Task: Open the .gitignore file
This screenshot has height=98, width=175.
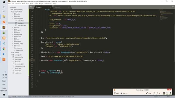Action: click(18, 59)
